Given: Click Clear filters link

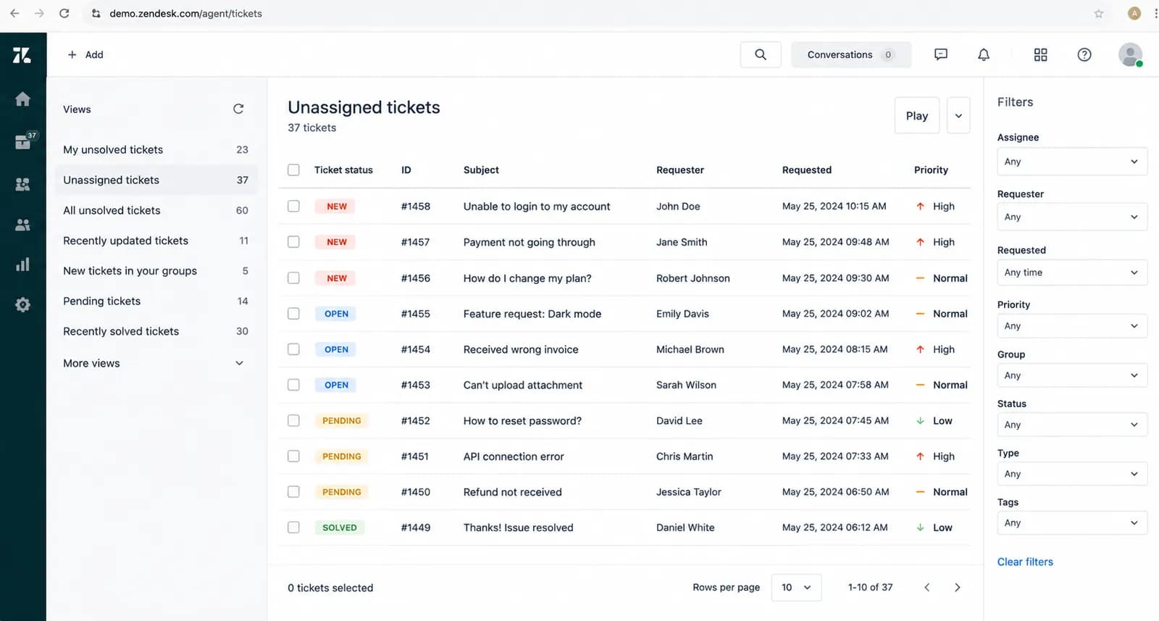Looking at the screenshot, I should (1025, 562).
